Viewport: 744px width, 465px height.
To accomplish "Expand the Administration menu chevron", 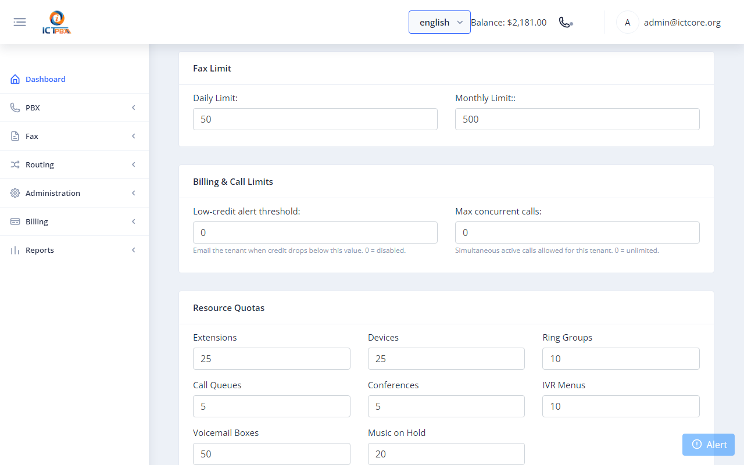I will [x=134, y=193].
